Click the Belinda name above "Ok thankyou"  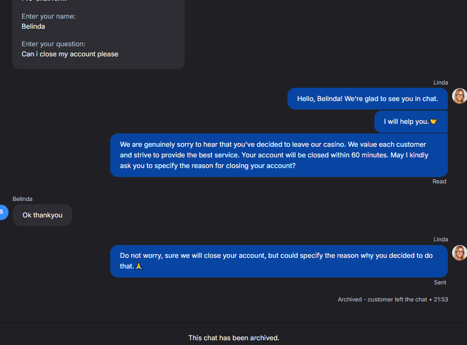[22, 199]
